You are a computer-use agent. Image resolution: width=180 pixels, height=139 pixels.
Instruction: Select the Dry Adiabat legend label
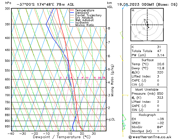tap(84, 18)
